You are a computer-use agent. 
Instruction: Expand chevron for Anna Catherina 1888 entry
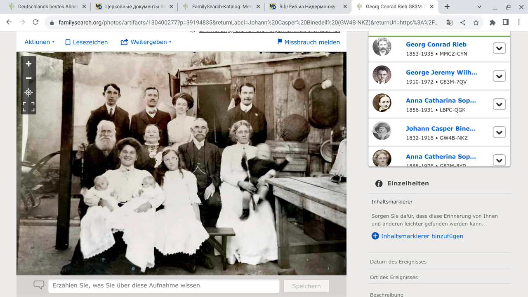point(499,160)
